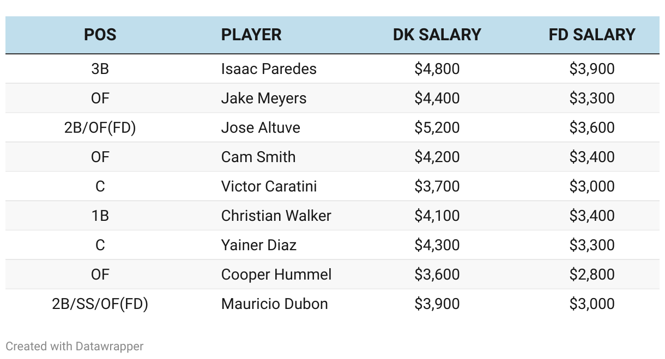Click Mauricio Dubon player cell
665x359 pixels.
[x=275, y=304]
